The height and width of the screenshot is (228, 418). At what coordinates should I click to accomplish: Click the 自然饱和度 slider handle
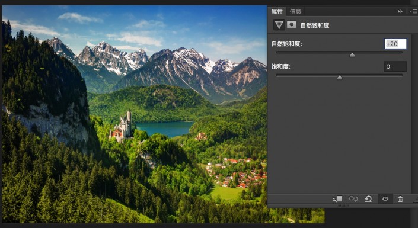pyautogui.click(x=352, y=55)
